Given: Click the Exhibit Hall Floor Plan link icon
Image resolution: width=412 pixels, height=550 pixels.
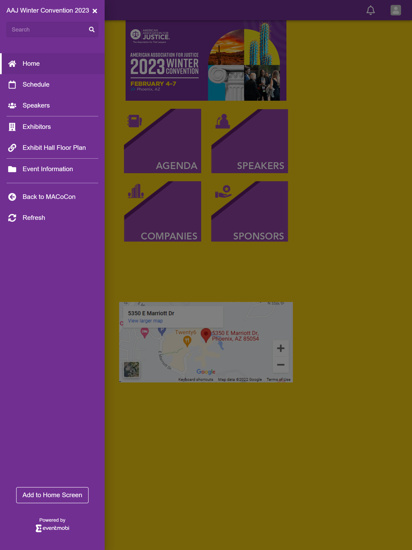Looking at the screenshot, I should tap(12, 148).
